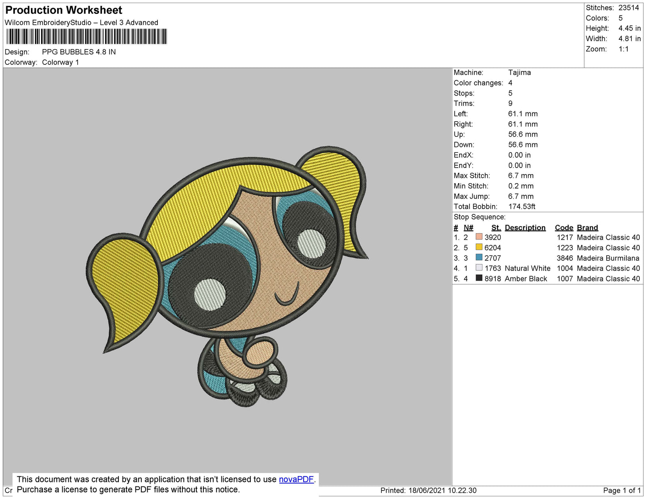Click the 1763 Natural White swatch

pos(479,268)
